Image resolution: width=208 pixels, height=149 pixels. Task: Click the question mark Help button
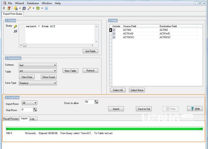(x=195, y=109)
